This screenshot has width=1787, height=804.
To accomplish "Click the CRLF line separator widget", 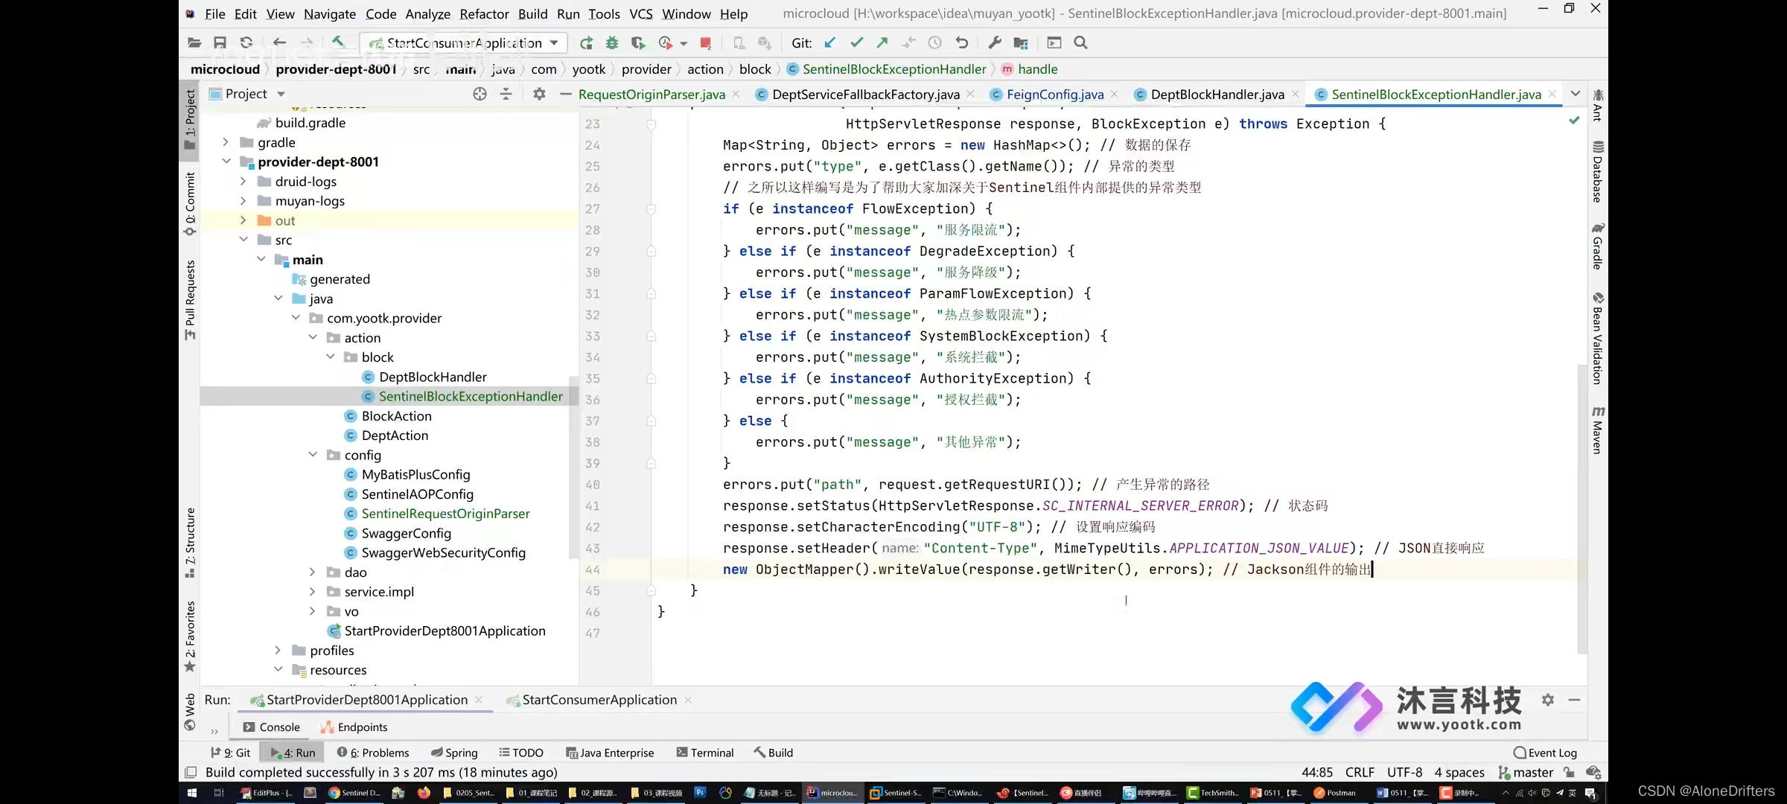I will tap(1360, 773).
